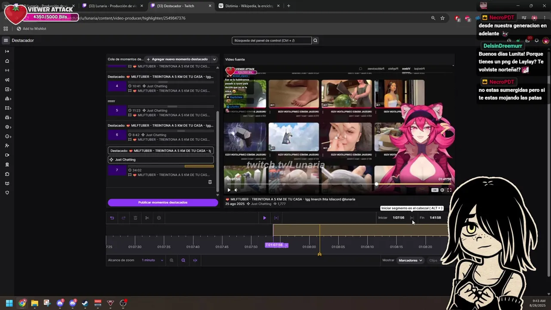Open the megaphone icon in the sidebar
551x310 pixels.
click(7, 80)
